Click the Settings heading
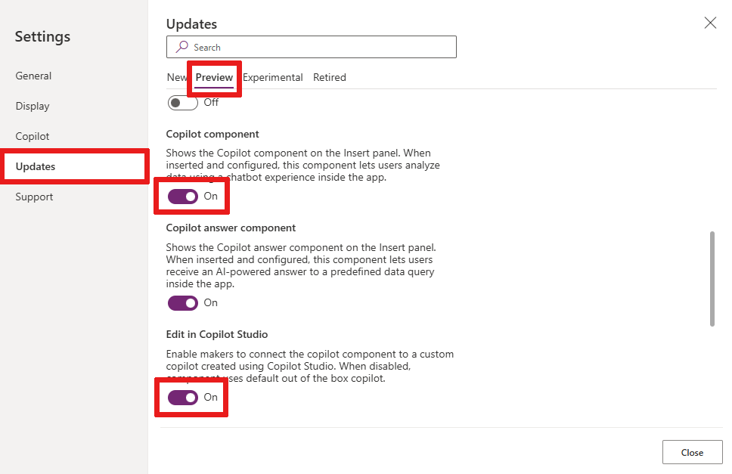732x474 pixels. [42, 36]
